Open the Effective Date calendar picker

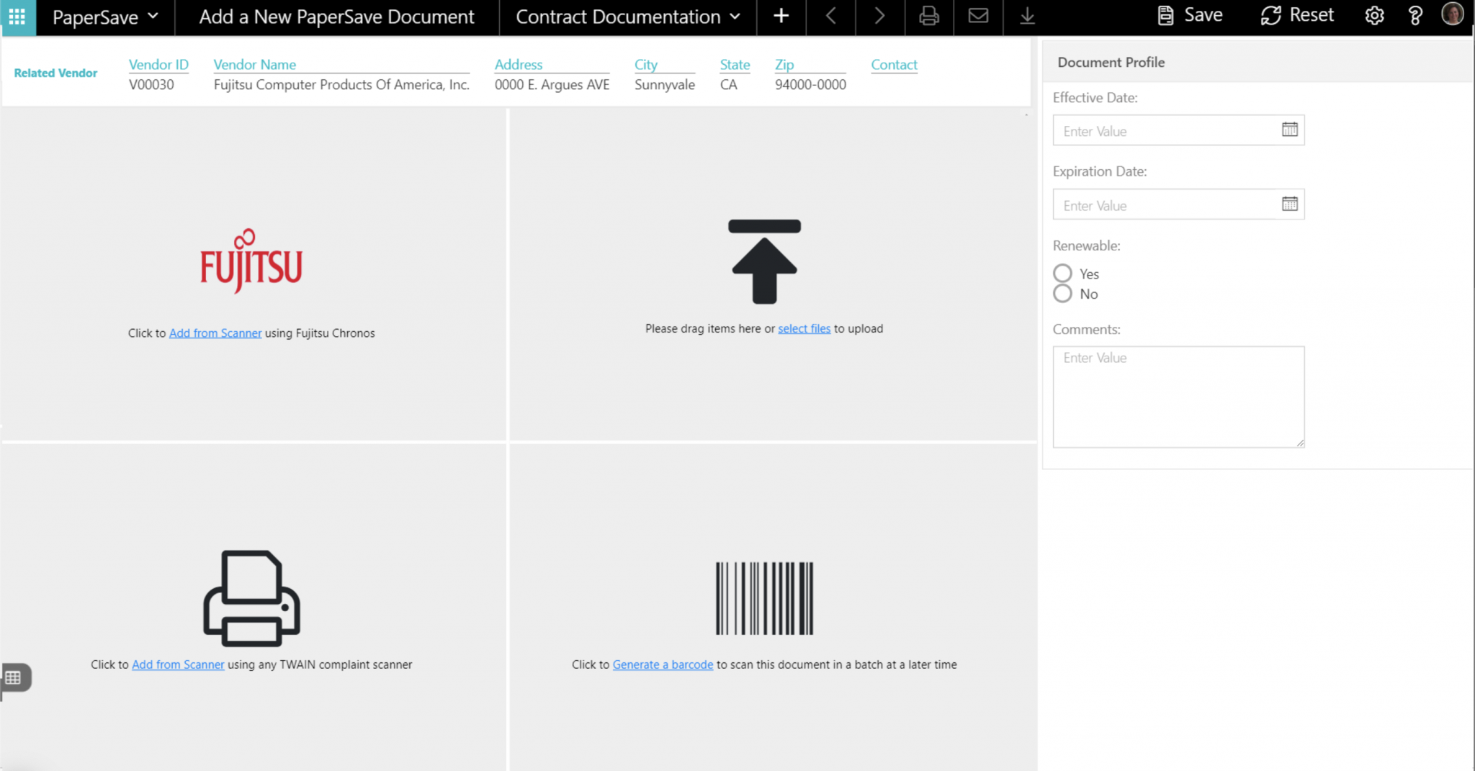click(1289, 130)
